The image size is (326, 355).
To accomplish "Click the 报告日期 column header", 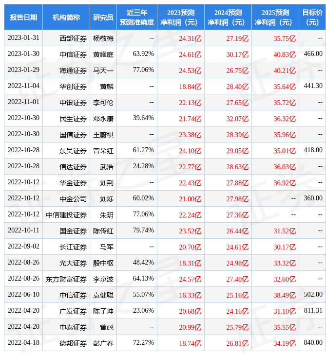I will (x=23, y=17).
